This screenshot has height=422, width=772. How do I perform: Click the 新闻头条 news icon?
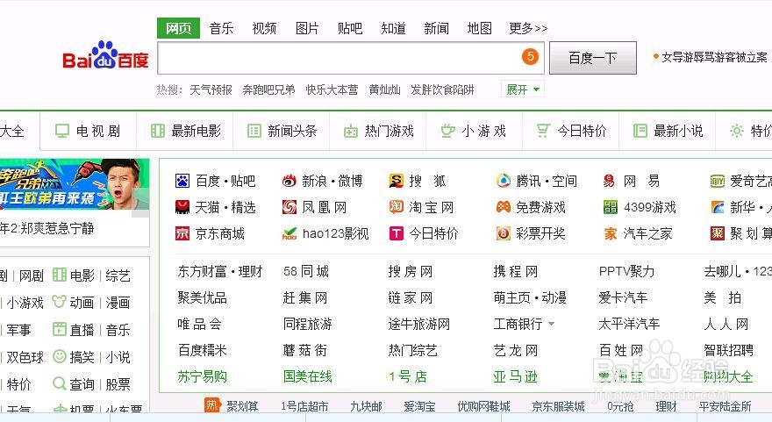(254, 131)
